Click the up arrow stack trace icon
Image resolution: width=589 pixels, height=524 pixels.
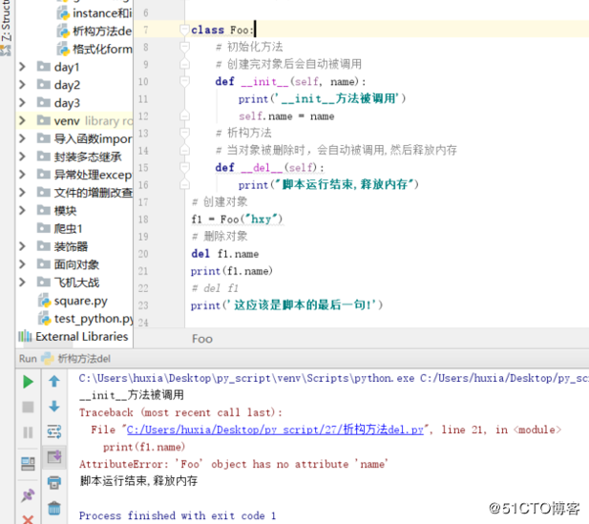54,381
